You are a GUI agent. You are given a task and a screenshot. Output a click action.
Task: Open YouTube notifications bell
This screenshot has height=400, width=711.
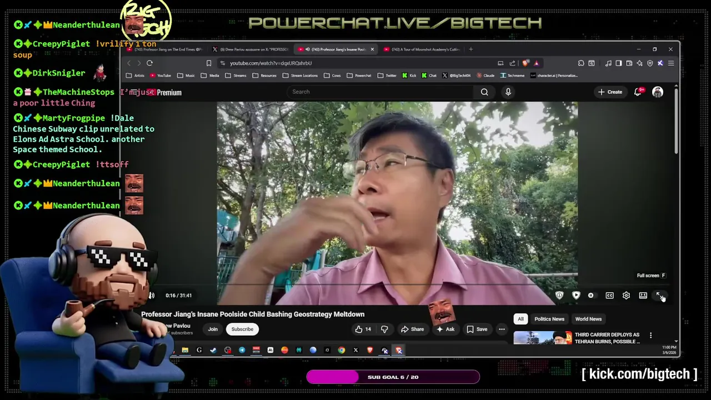[x=638, y=92]
